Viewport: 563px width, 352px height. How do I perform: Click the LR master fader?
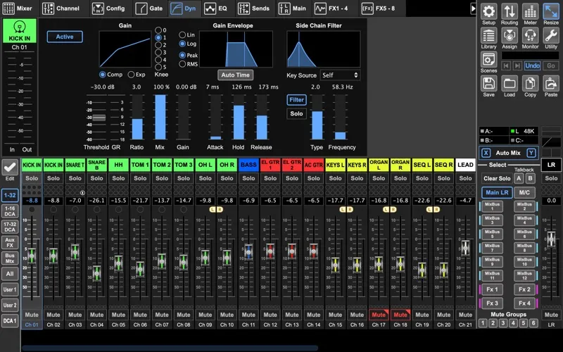[x=551, y=239]
